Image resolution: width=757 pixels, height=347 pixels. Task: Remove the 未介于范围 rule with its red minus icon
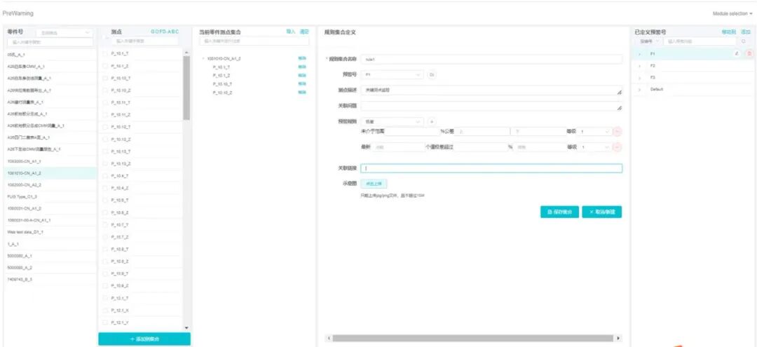[x=618, y=131]
